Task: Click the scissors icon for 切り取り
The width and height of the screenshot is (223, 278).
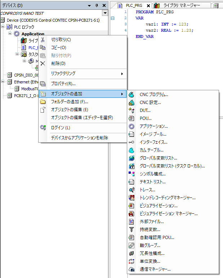Action: pyautogui.click(x=43, y=40)
